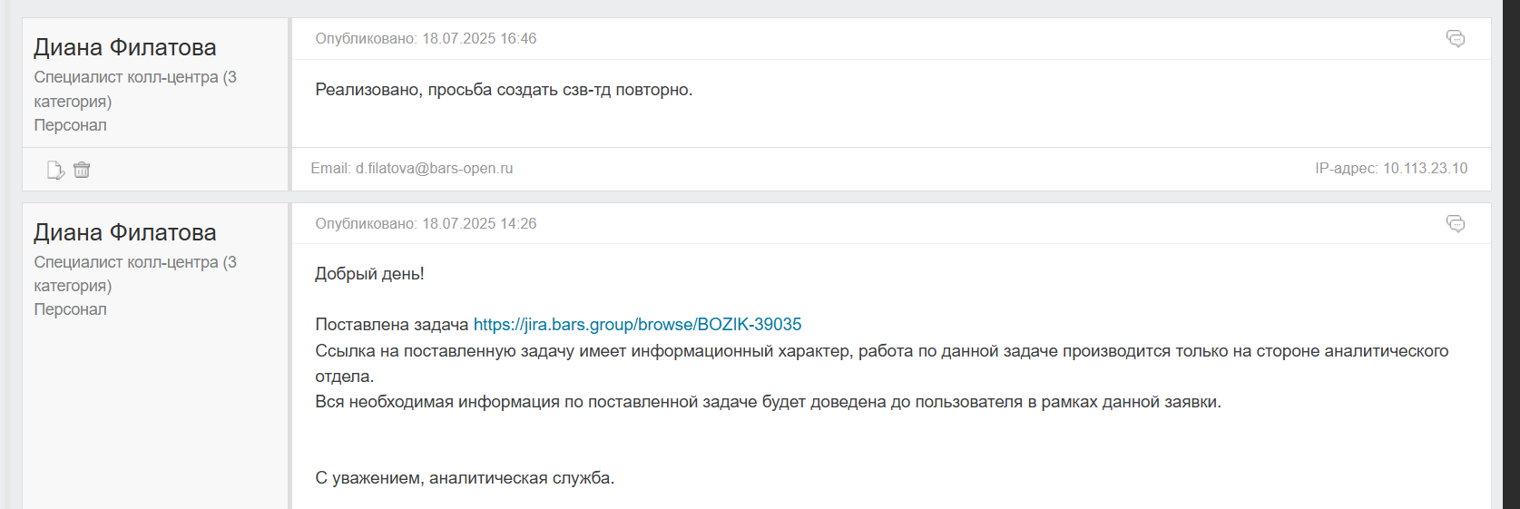Click "Персонал" under the 14:26 post author
The height and width of the screenshot is (509, 1520).
[70, 309]
